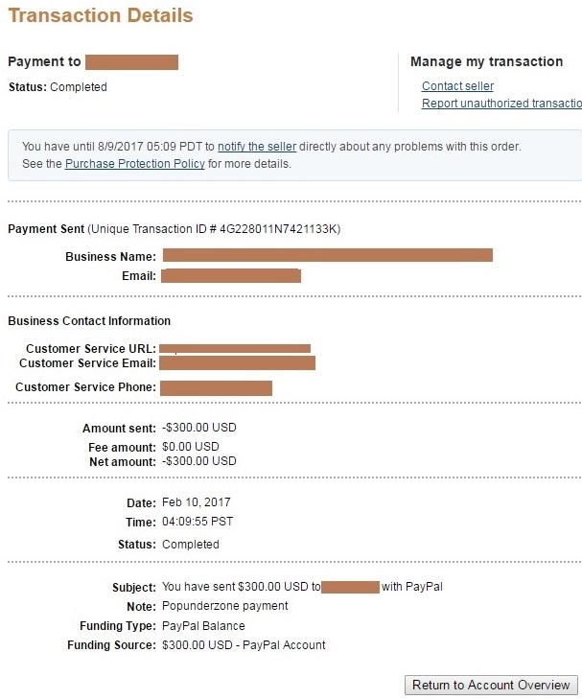
Task: Open the Contact seller link
Action: tap(457, 86)
